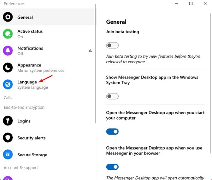Click the sidebar vertical scrollbar
The image size is (212, 180).
[x=95, y=64]
